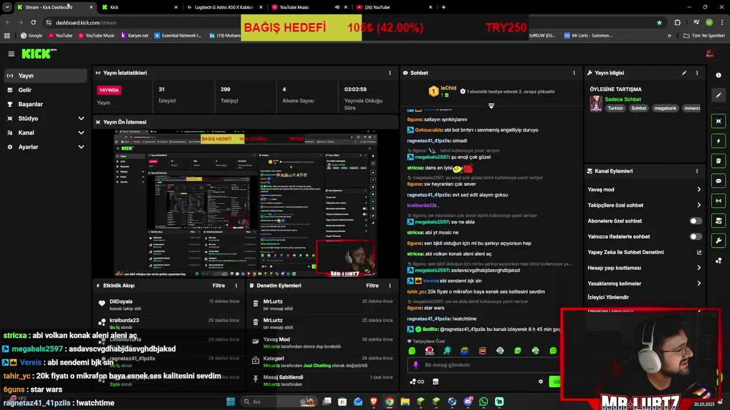Open the hamburger menu beside the Kick logo
Screen dimensions: 730x410
(x=11, y=54)
